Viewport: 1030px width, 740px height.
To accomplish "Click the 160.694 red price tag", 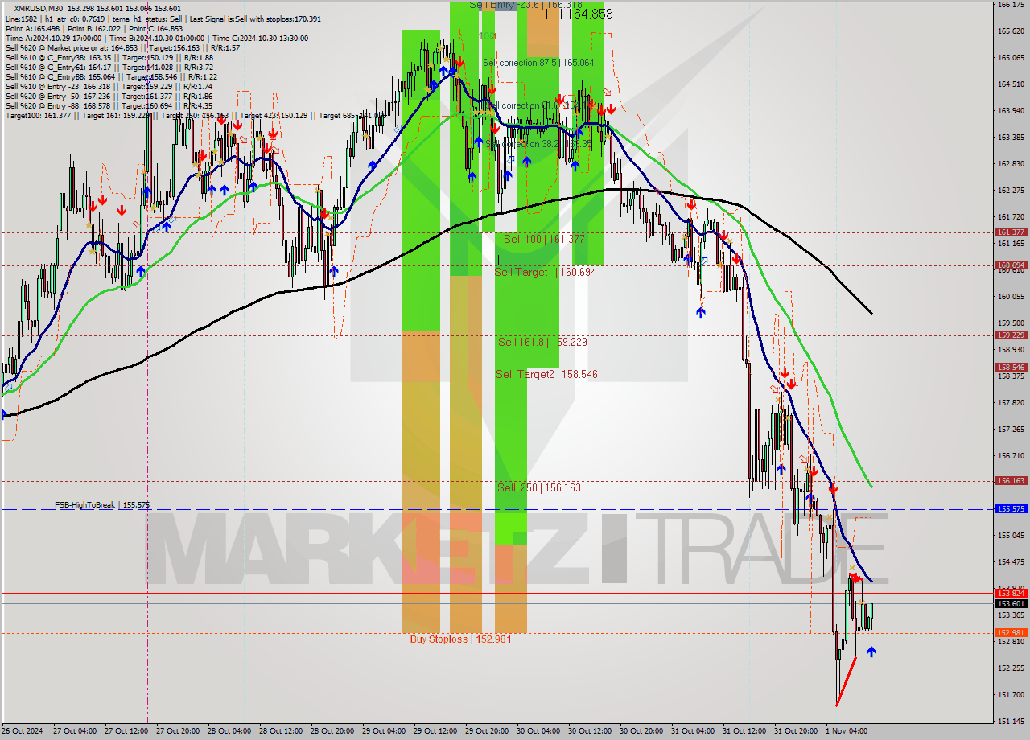I will [x=1011, y=265].
